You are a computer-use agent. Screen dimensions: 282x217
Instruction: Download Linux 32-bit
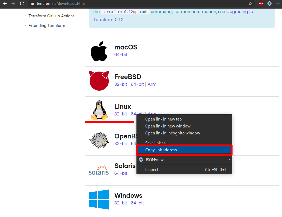121,114
